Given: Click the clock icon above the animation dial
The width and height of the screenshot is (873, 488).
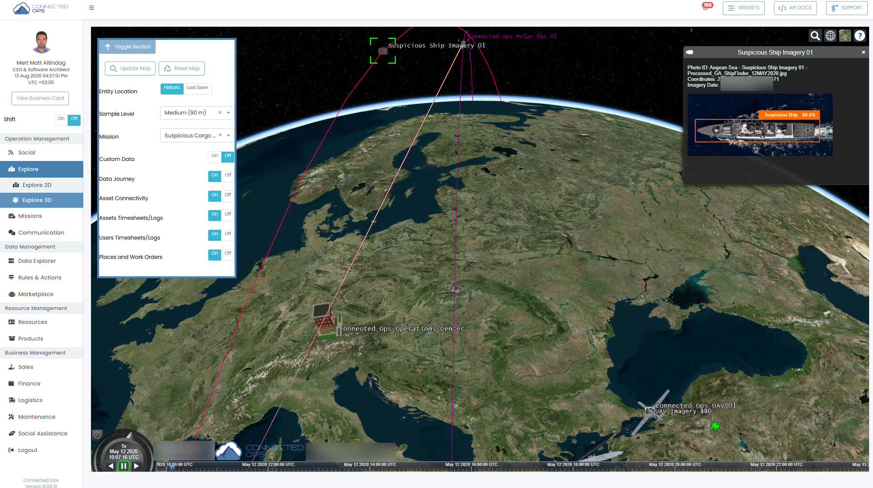Looking at the screenshot, I should [97, 435].
